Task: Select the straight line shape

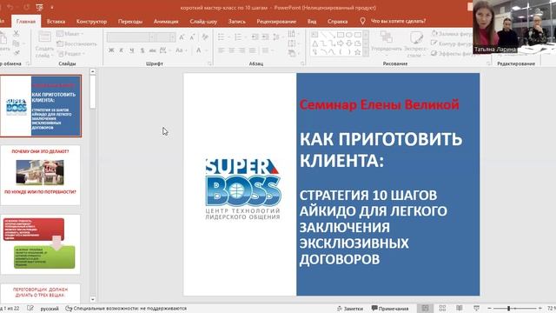Action: [x=323, y=35]
